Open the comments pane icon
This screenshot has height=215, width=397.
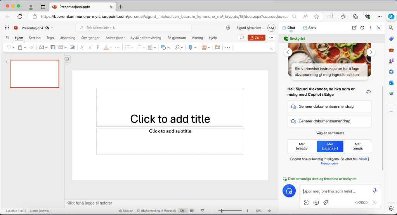pyautogui.click(x=241, y=38)
